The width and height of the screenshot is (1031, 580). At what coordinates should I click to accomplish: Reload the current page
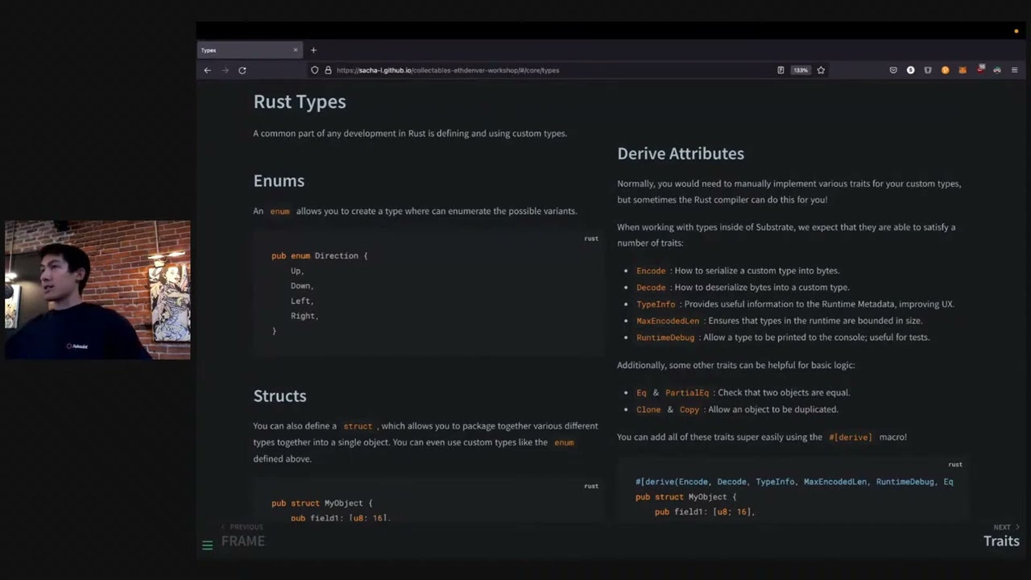pyautogui.click(x=242, y=70)
